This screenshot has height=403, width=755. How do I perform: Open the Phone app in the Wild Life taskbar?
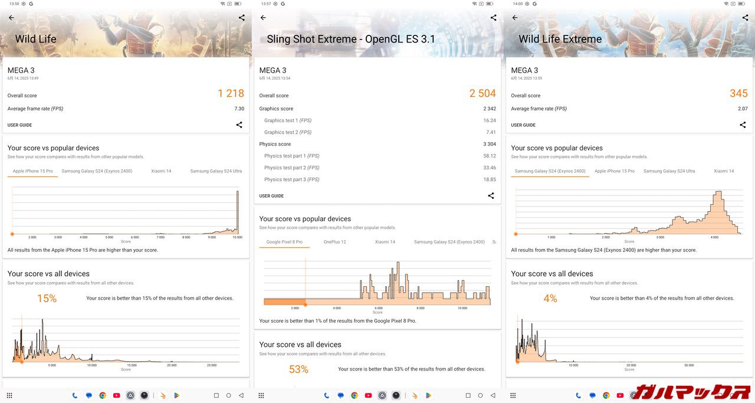(x=75, y=395)
